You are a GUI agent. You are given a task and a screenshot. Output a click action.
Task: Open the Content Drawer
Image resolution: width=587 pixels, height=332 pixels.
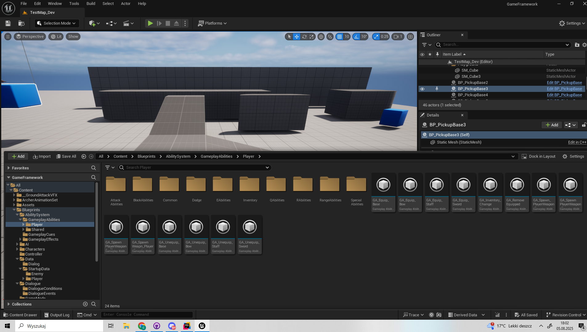click(20, 315)
